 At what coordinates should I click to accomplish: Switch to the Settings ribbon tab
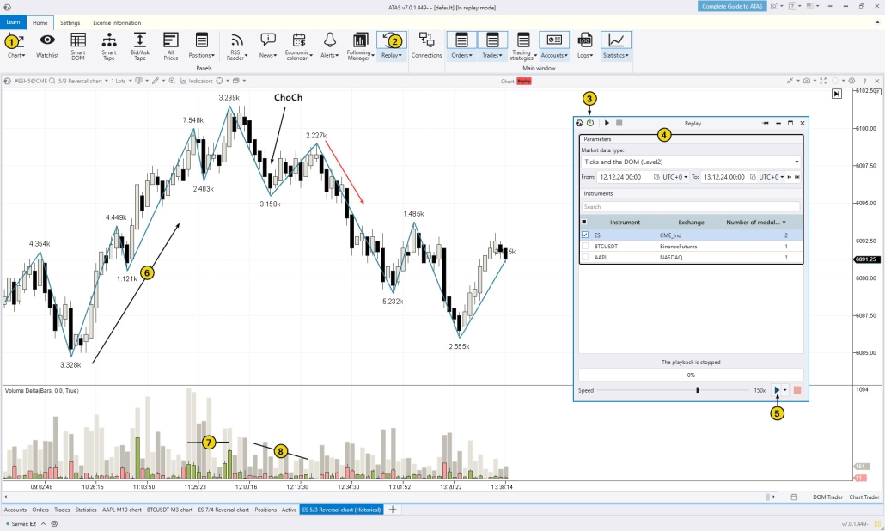[70, 22]
